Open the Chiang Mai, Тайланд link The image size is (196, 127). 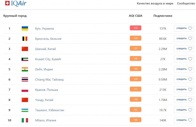pyautogui.click(x=49, y=79)
